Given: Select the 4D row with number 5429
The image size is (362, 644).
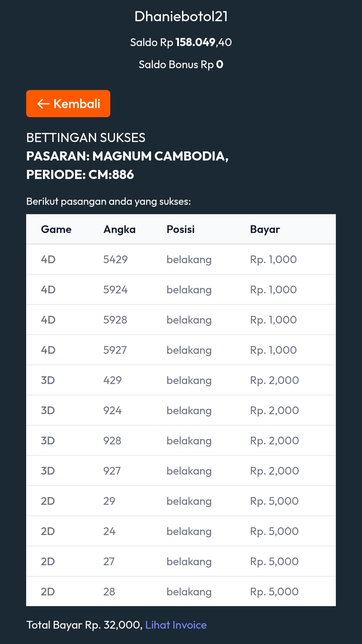Looking at the screenshot, I should pos(181,259).
